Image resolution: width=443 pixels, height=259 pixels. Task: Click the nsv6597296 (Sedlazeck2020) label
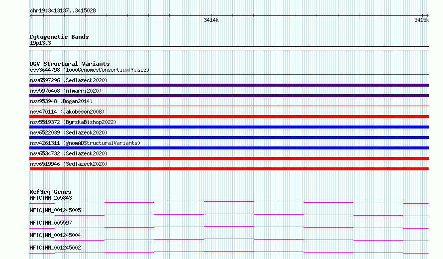click(69, 80)
